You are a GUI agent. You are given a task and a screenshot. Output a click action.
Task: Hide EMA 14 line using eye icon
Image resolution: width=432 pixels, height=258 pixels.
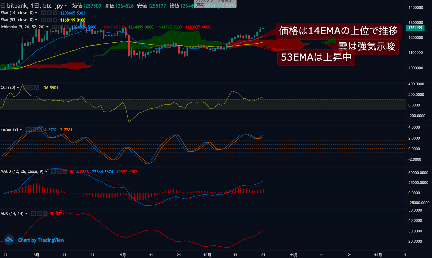tap(43, 13)
